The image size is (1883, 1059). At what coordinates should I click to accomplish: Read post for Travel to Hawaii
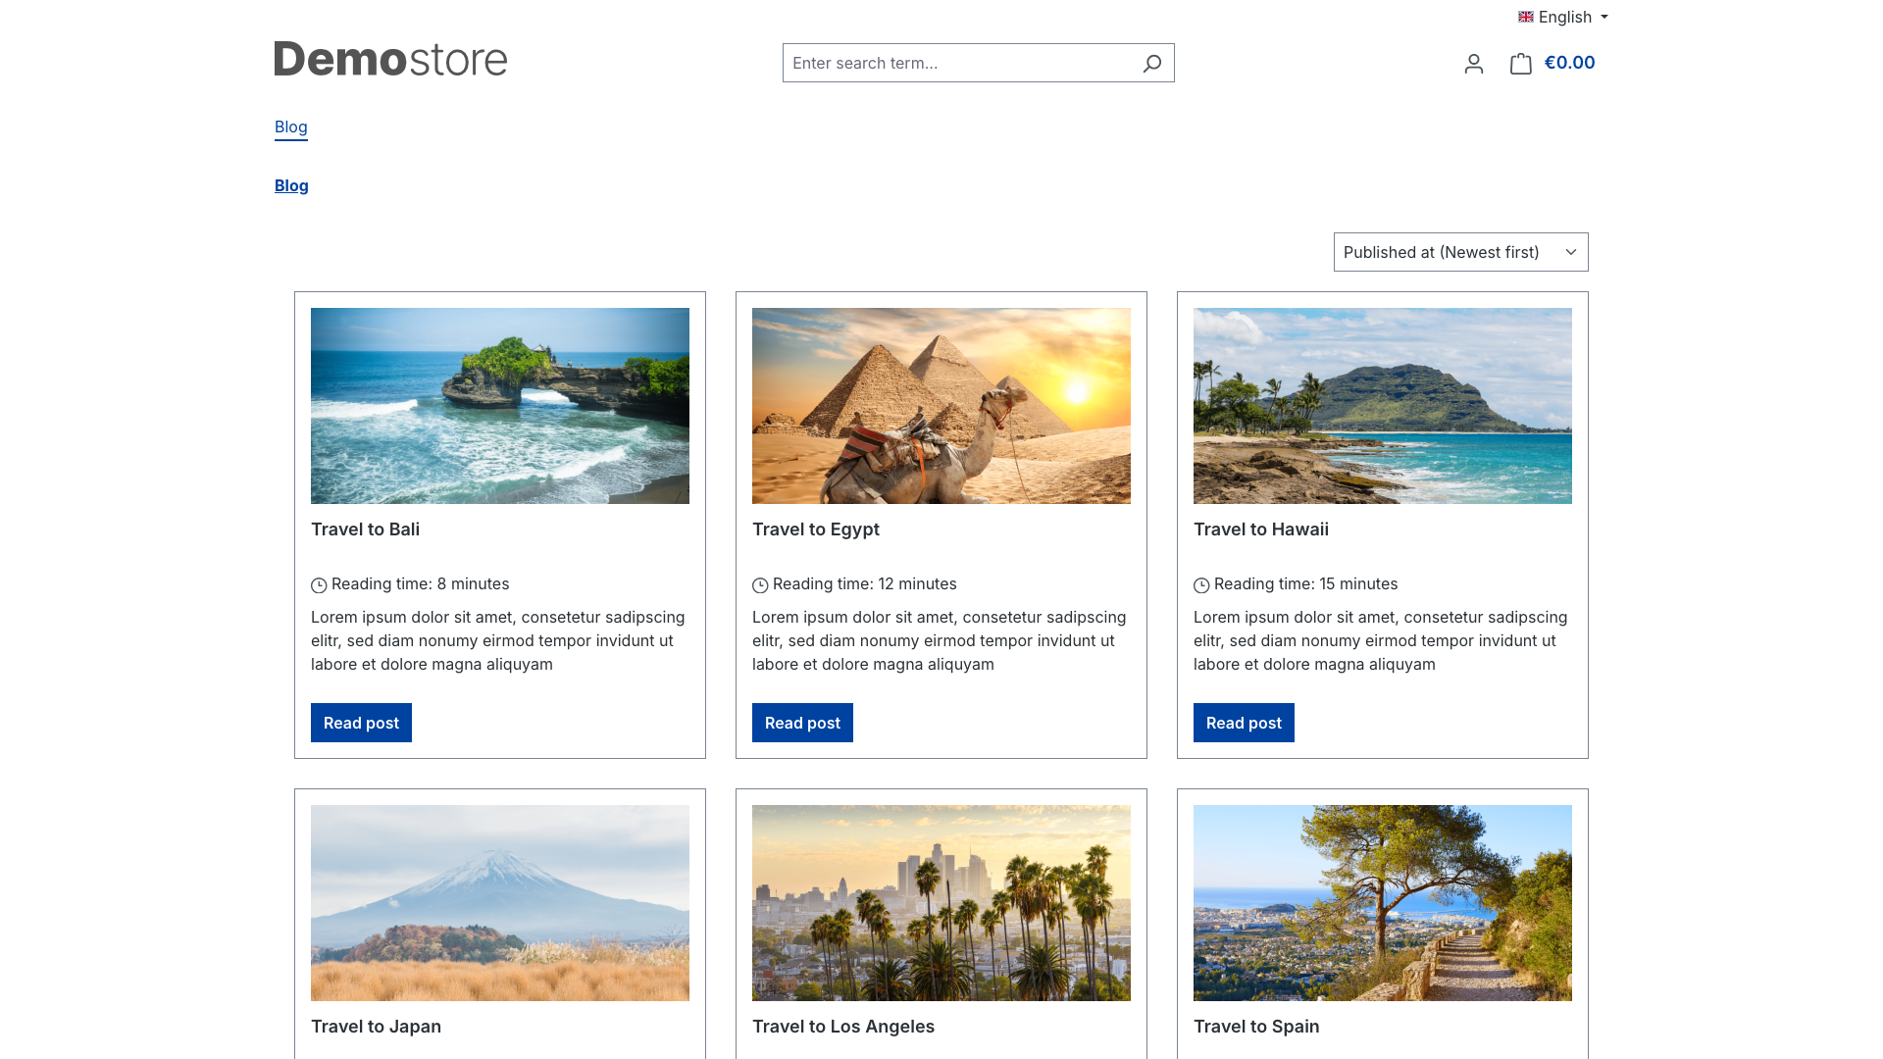coord(1244,723)
